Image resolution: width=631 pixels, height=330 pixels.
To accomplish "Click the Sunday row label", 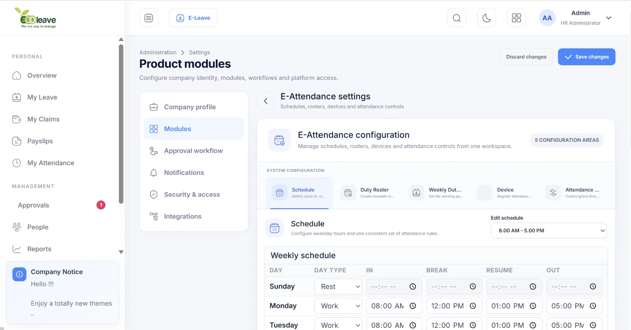I will [x=282, y=287].
